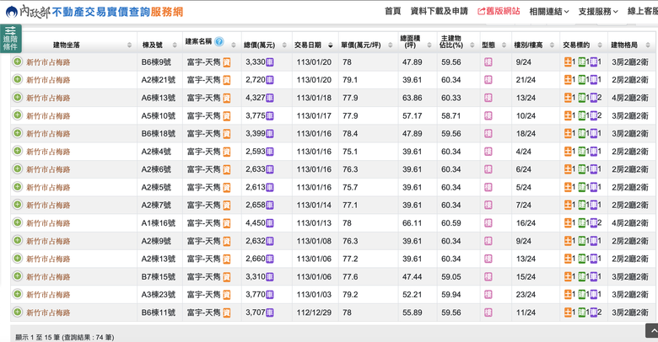Go to 首頁 home page

(393, 11)
